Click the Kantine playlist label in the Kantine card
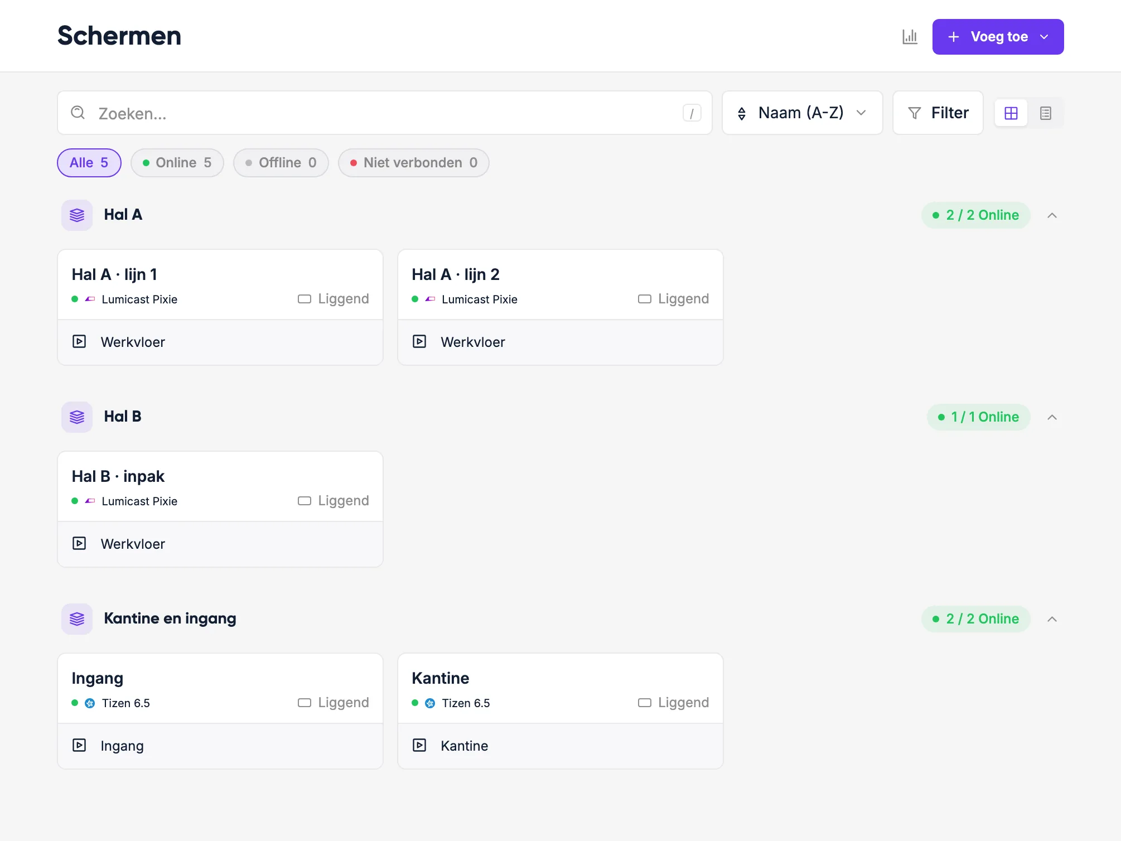Image resolution: width=1121 pixels, height=841 pixels. 464,746
